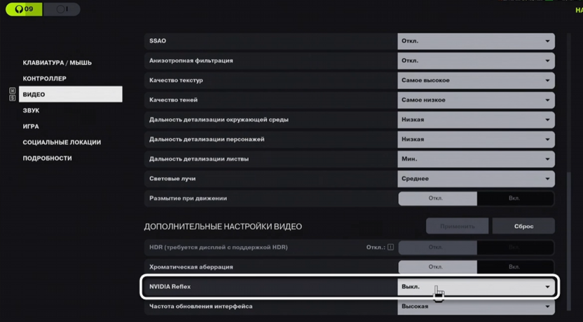Image resolution: width=583 pixels, height=322 pixels.
Task: Open the ПОДРОБНОСТИ section
Action: [x=47, y=159]
